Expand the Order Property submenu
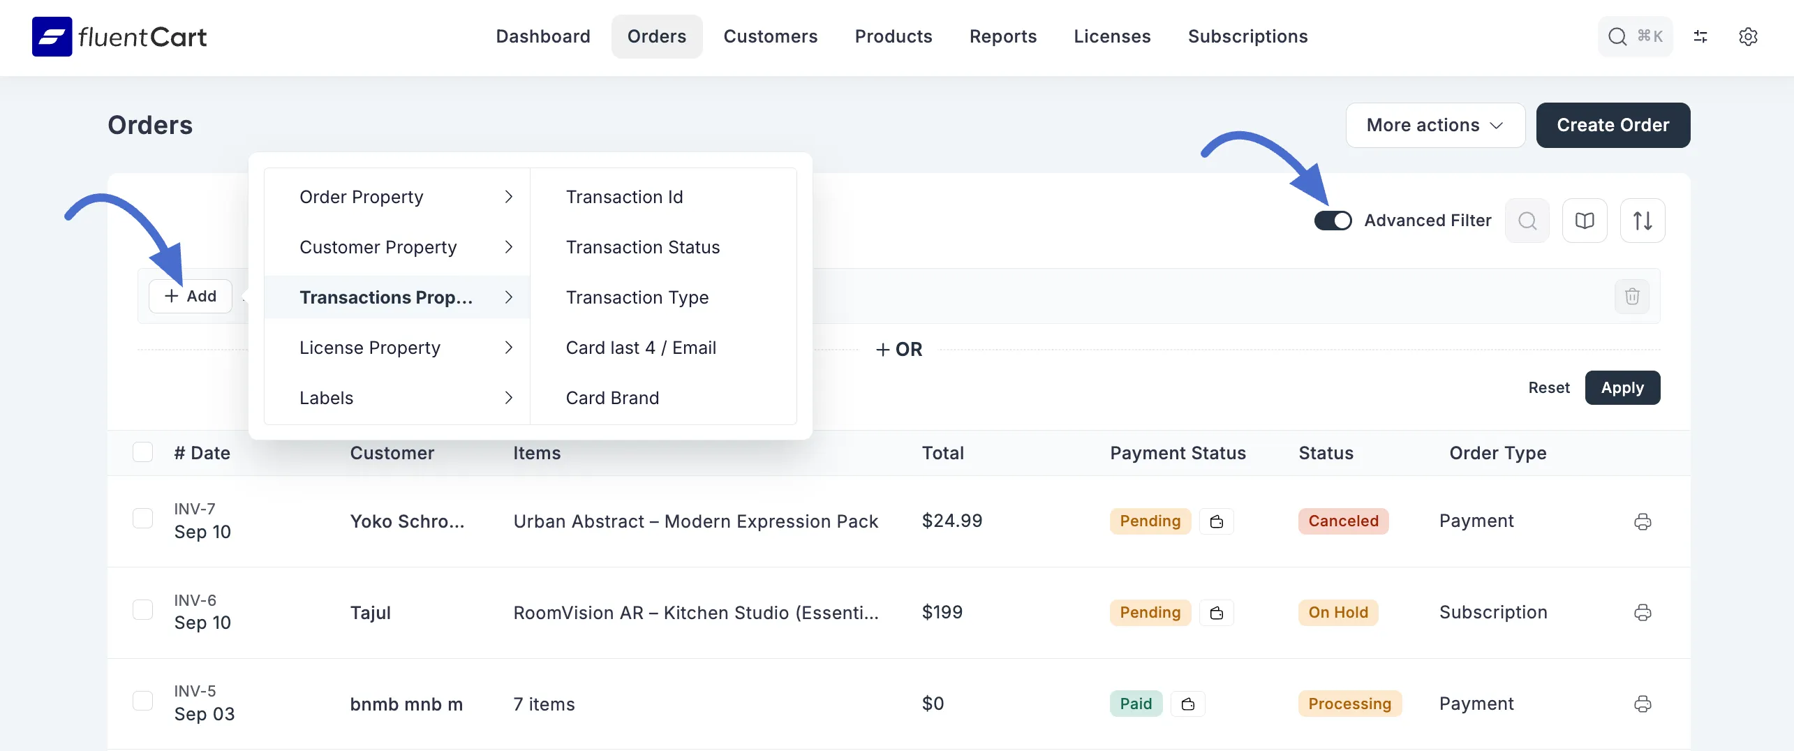This screenshot has width=1794, height=751. (x=362, y=197)
